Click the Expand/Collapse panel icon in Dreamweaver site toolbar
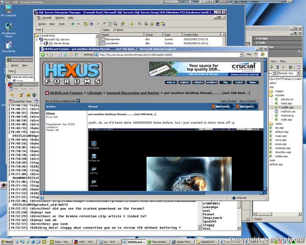 [x=298, y=67]
